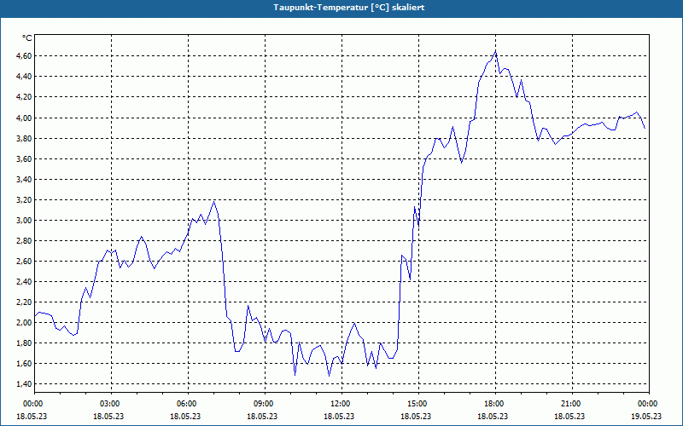This screenshot has width=683, height=426.
Task: Click the 15:00 time label
Action: [418, 404]
